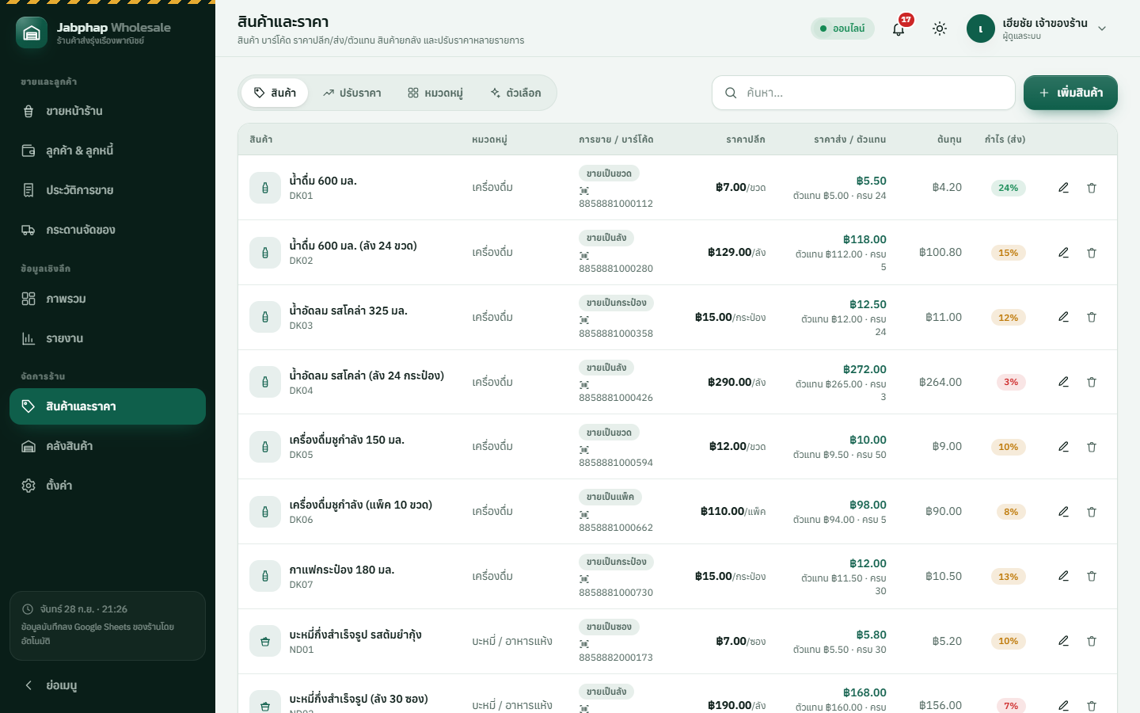This screenshot has height=713, width=1140.
Task: Open ตั้งค่า settings in sidebar
Action: [108, 486]
